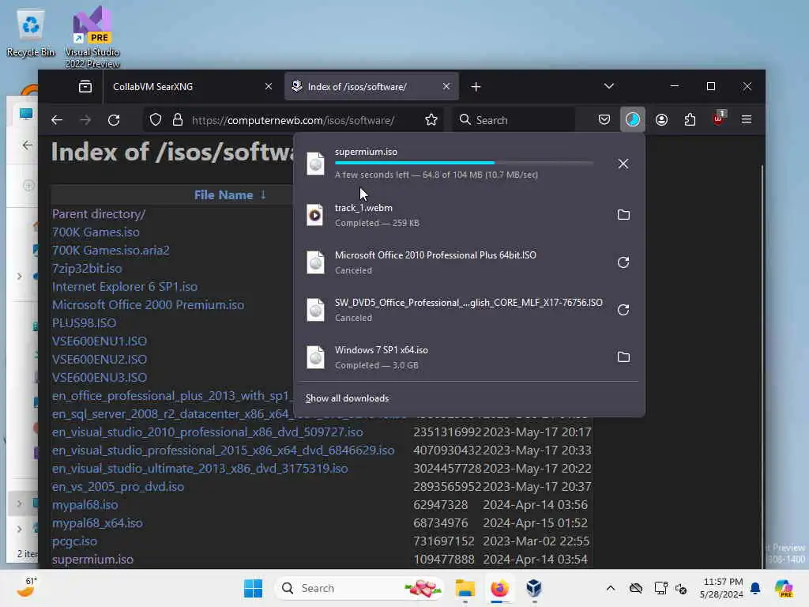The height and width of the screenshot is (607, 809).
Task: Open Visual Studio 2022 Preview shortcut
Action: (92, 37)
